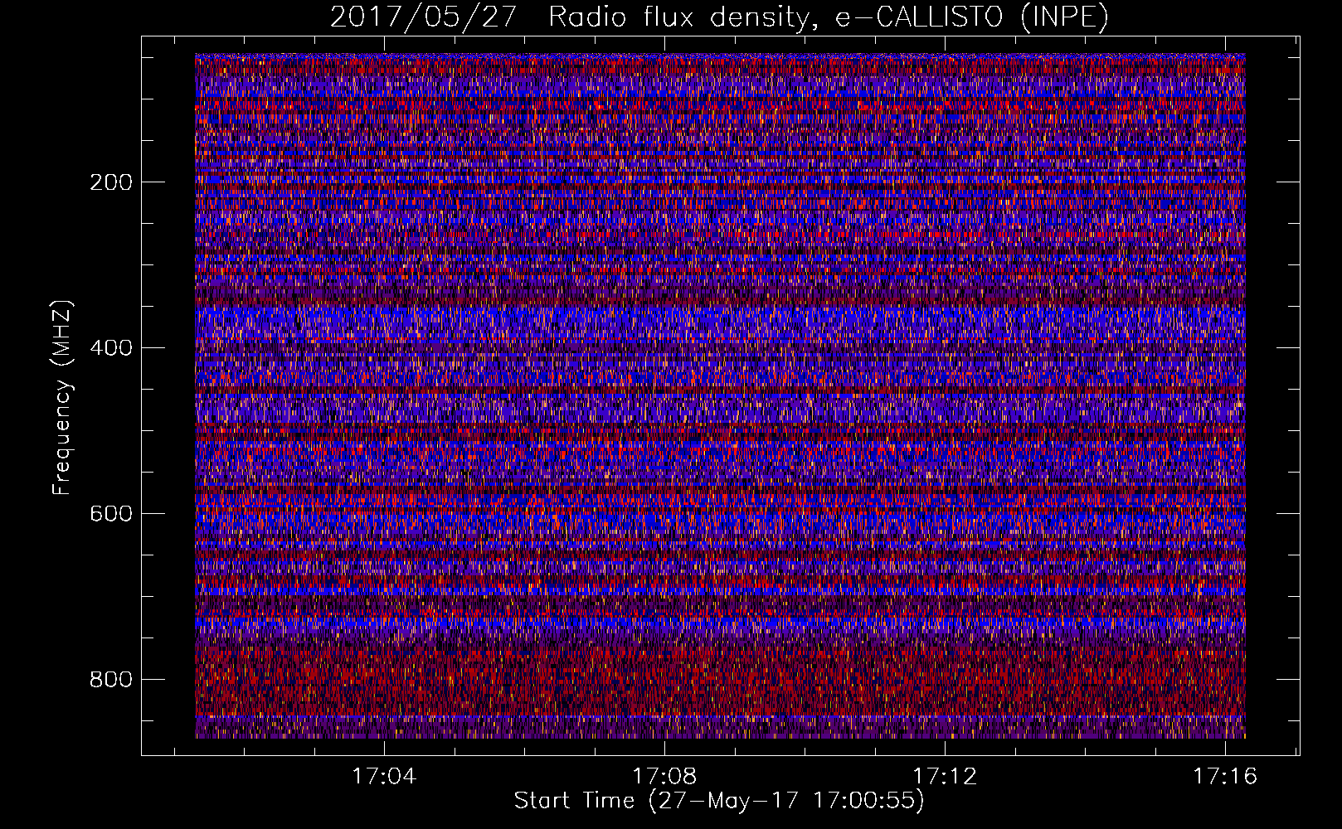Image resolution: width=1342 pixels, height=829 pixels.
Task: Click the 17:16 time tick label
Action: [x=1225, y=777]
